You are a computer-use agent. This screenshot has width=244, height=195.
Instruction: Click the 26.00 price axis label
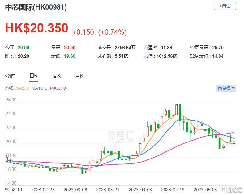coord(11,100)
